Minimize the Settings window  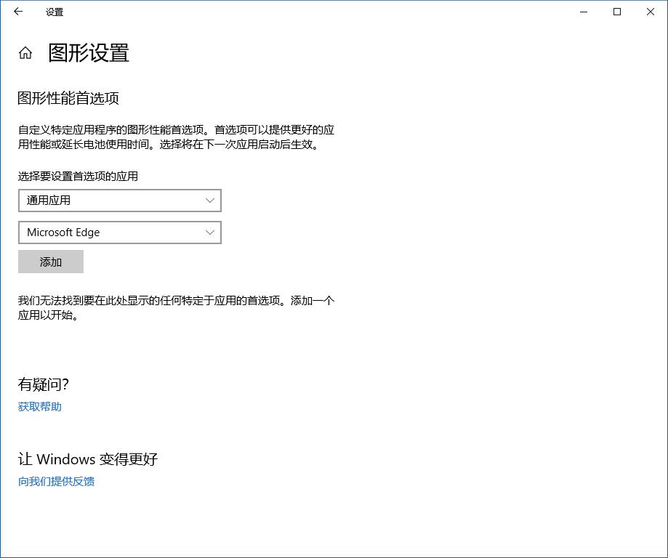584,12
